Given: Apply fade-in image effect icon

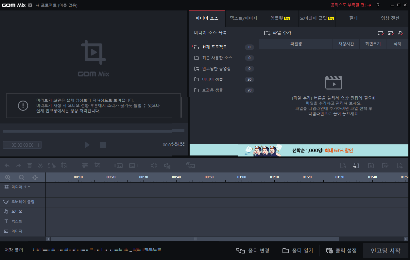Looking at the screenshot, I should tap(118, 166).
